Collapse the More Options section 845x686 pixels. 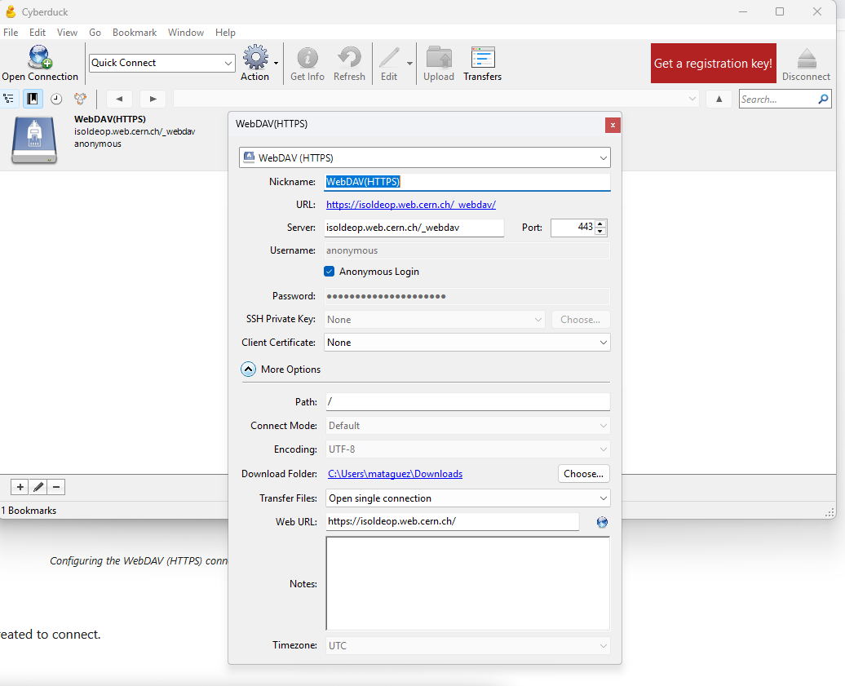(x=249, y=370)
